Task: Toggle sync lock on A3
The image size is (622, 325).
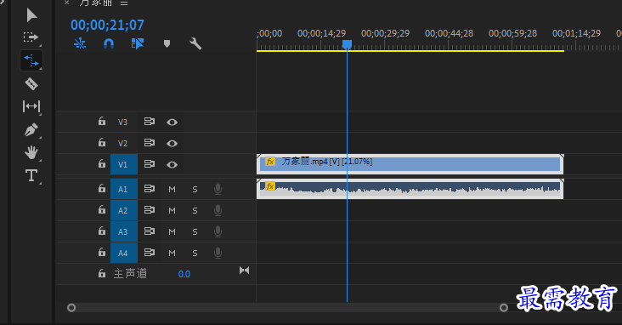Action: tap(150, 231)
